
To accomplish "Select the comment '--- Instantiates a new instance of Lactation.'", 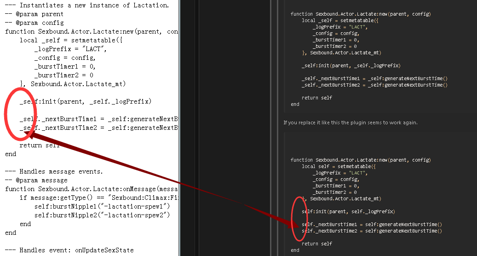I will click(x=87, y=5).
